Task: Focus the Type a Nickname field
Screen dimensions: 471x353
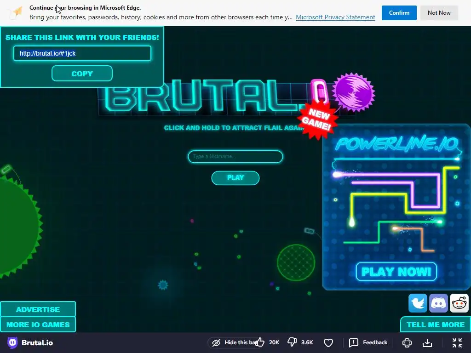Action: click(235, 157)
